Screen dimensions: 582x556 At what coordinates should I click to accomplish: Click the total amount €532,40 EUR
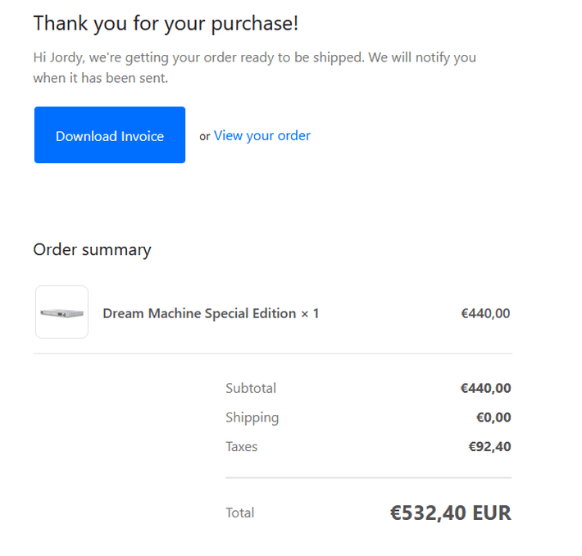pos(451,513)
